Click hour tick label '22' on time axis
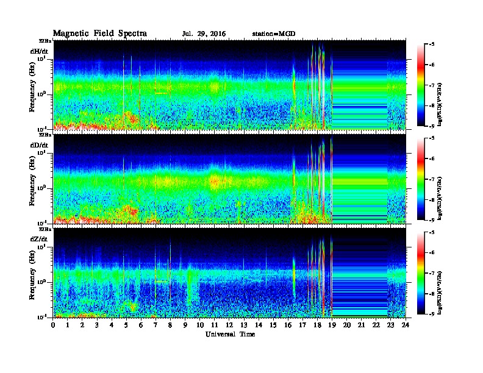This screenshot has width=483, height=373. 376,325
